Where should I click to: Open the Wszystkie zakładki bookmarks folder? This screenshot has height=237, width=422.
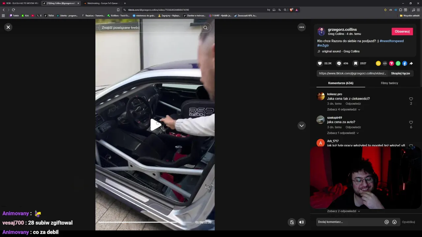[x=410, y=15]
